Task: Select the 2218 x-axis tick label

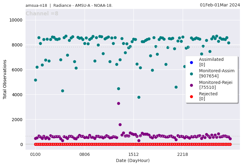Action: point(183,154)
